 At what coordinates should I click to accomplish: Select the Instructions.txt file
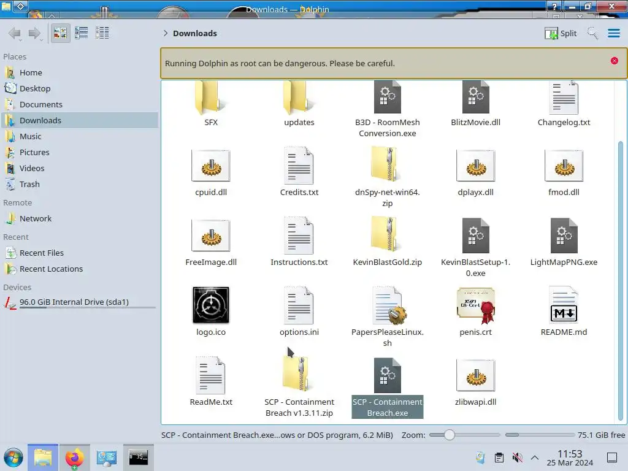(299, 242)
